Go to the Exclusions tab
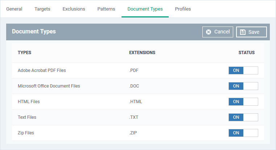276x150 pixels. pos(74,9)
